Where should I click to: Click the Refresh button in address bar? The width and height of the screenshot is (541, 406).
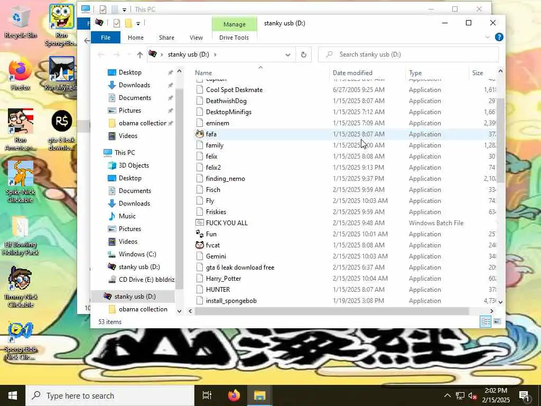(x=304, y=54)
